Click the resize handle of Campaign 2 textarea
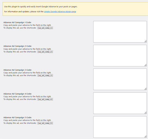The width and height of the screenshot is (148, 139). pos(146,65)
